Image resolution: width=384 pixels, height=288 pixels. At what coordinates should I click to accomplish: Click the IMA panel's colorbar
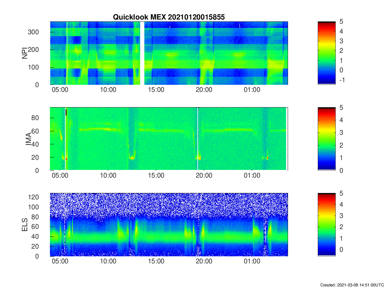tap(327, 139)
